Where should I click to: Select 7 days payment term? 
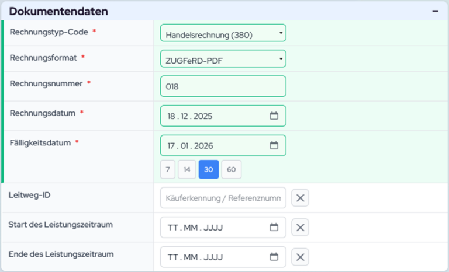pyautogui.click(x=168, y=170)
